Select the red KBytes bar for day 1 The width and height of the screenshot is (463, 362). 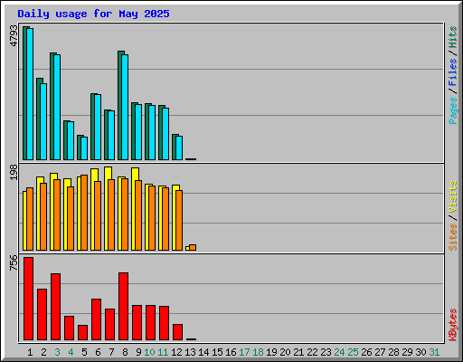pyautogui.click(x=28, y=299)
